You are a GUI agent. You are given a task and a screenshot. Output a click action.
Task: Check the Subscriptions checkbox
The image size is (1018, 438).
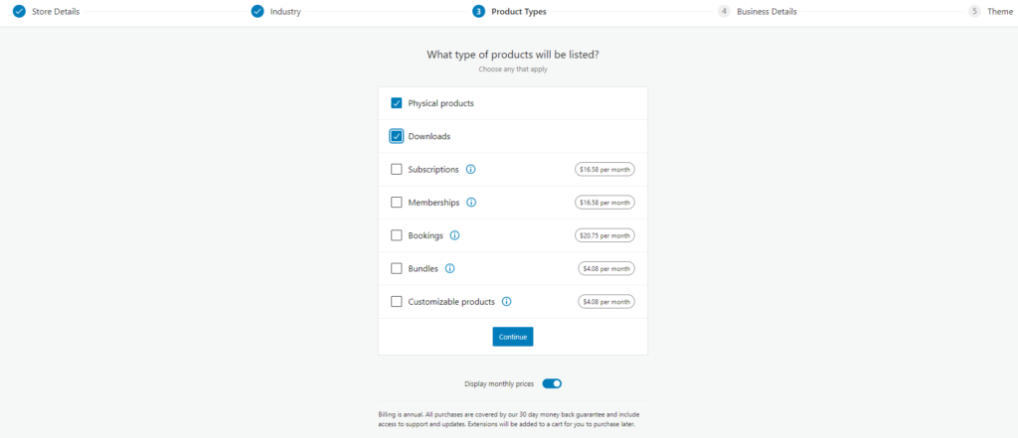[x=396, y=170]
